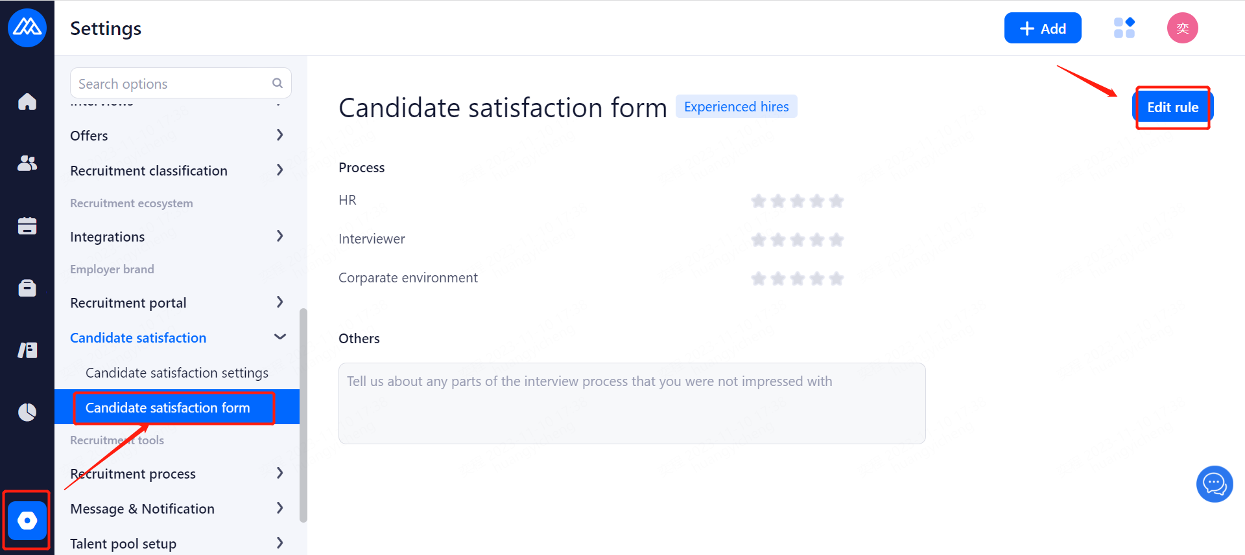Click the settings gear icon in sidebar
The height and width of the screenshot is (555, 1245).
(27, 521)
